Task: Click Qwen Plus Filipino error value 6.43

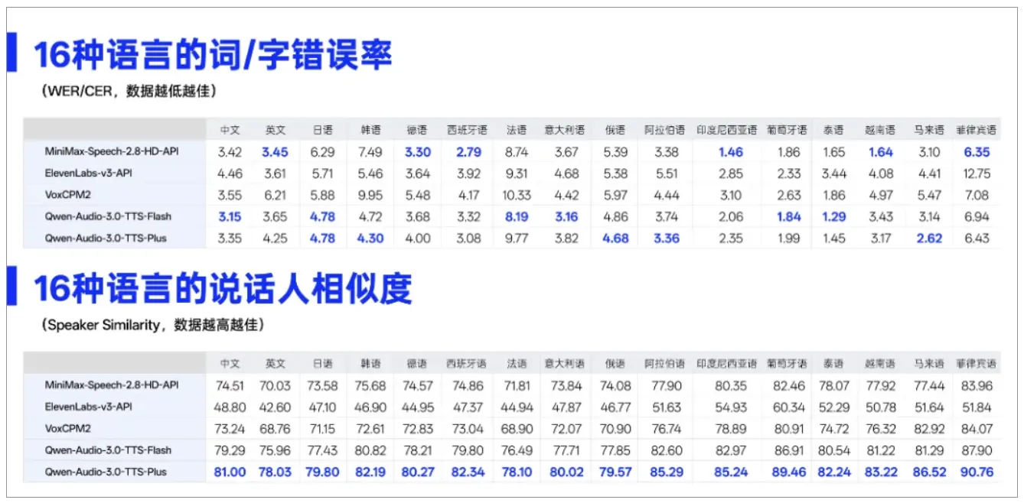Action: pos(976,239)
